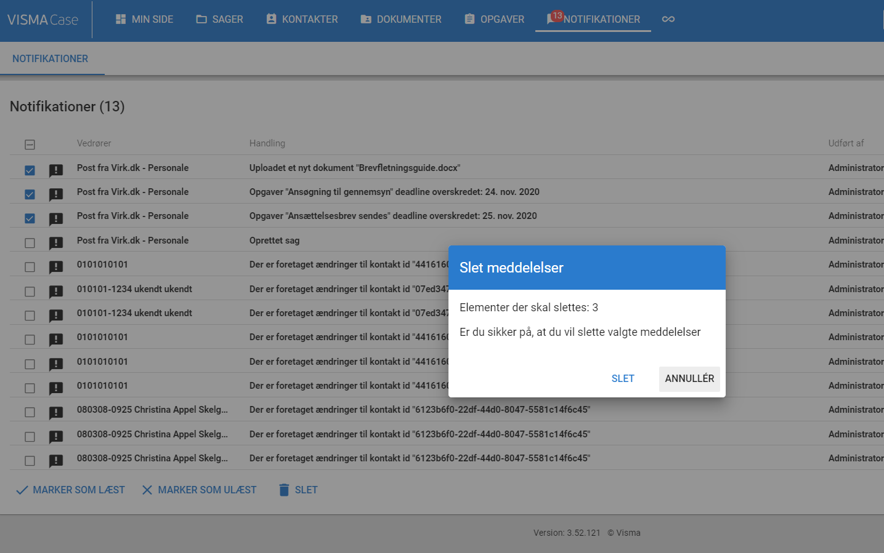Click the SAGER folder icon
Viewport: 884px width, 553px height.
coord(201,19)
